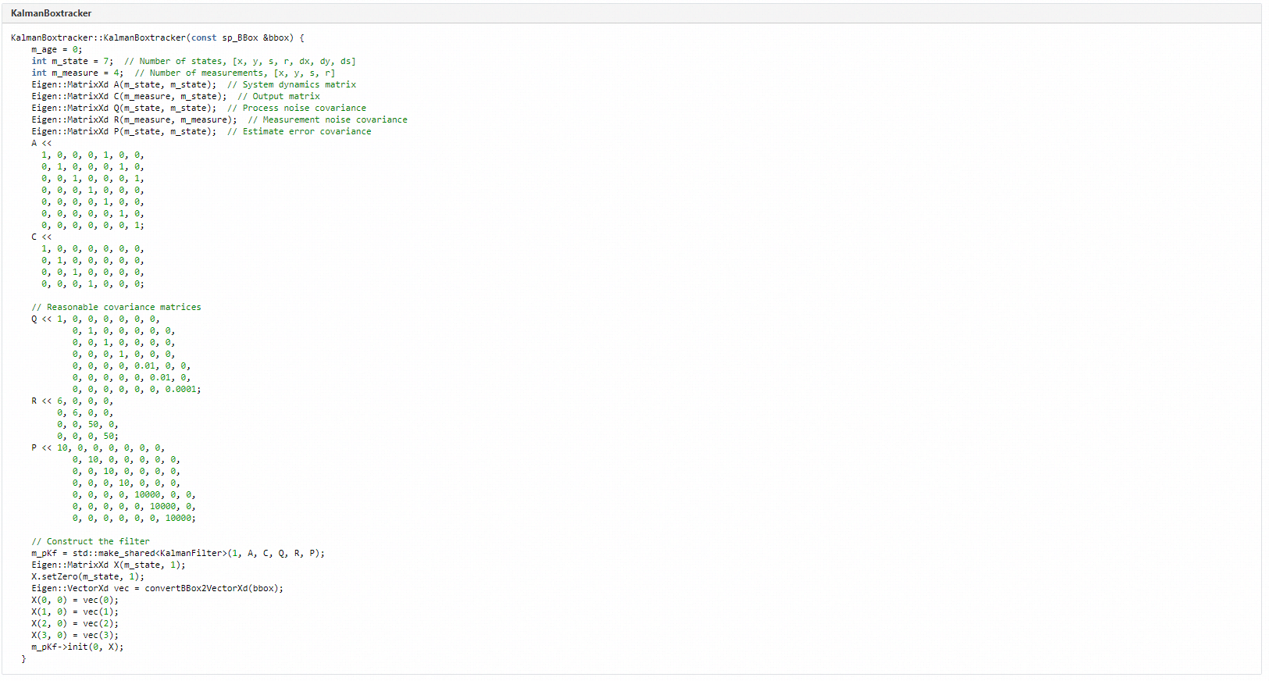Click the int m_state = 7 declaration
1269x681 pixels.
[72, 61]
